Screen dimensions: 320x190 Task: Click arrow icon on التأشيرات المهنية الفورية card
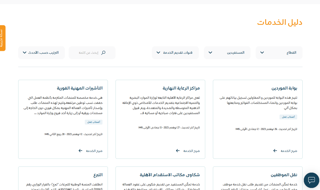pos(80,151)
